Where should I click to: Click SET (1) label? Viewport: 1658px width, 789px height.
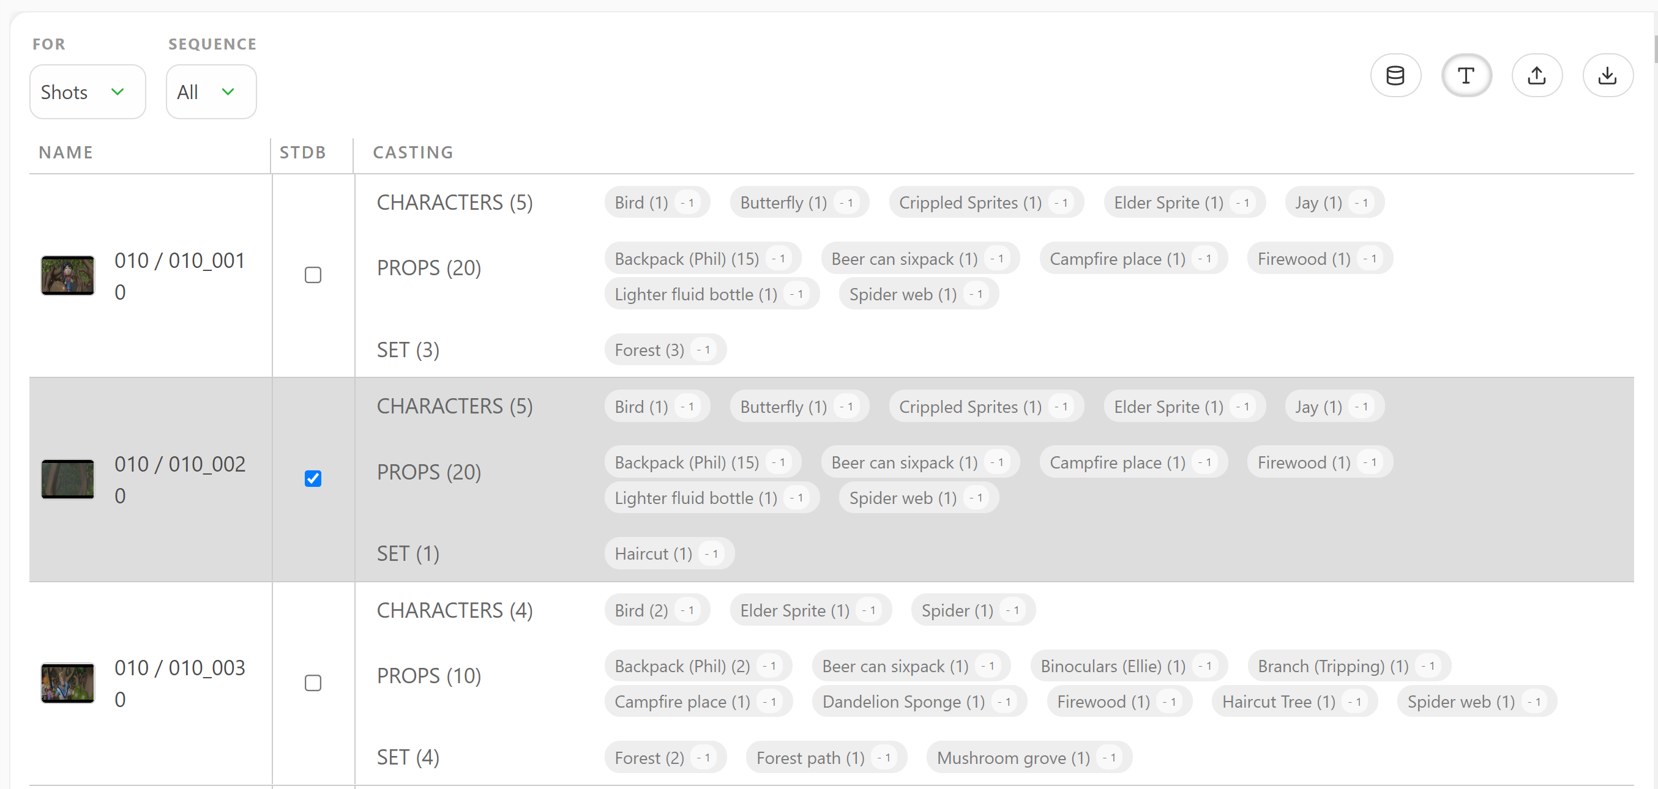point(408,554)
